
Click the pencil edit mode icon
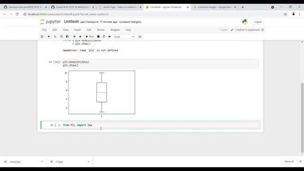point(232,30)
